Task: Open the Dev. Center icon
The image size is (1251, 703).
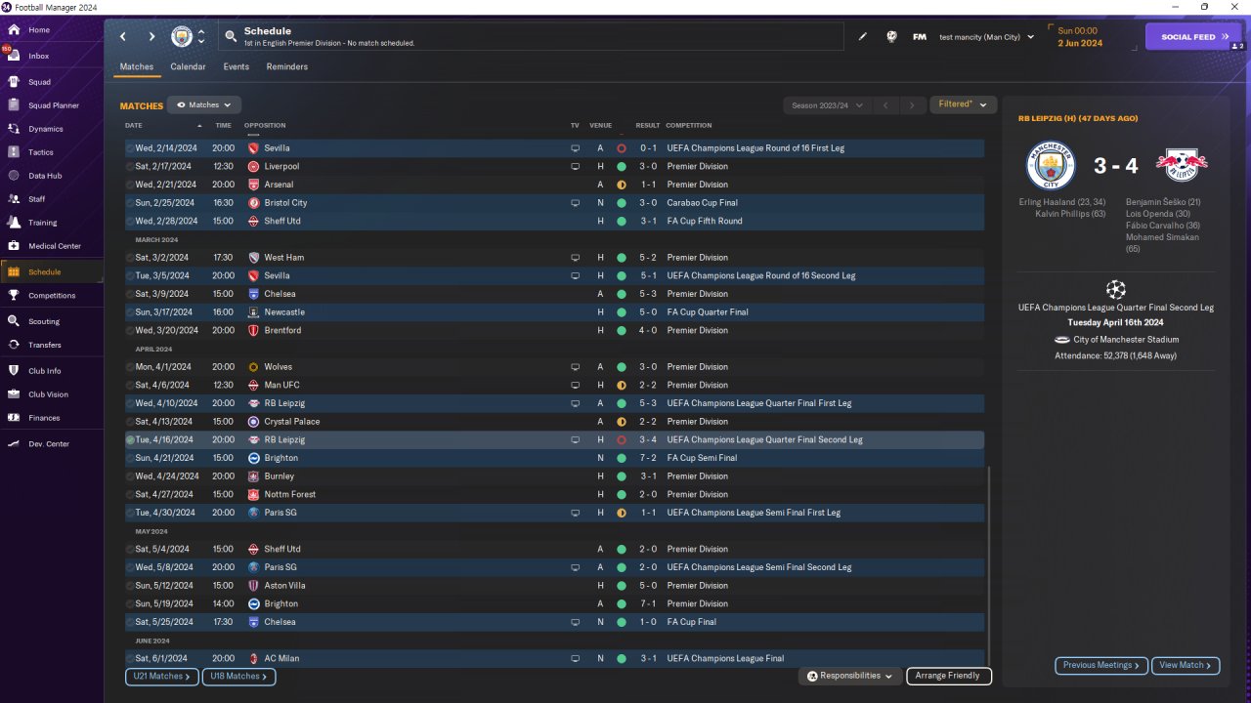Action: click(14, 444)
